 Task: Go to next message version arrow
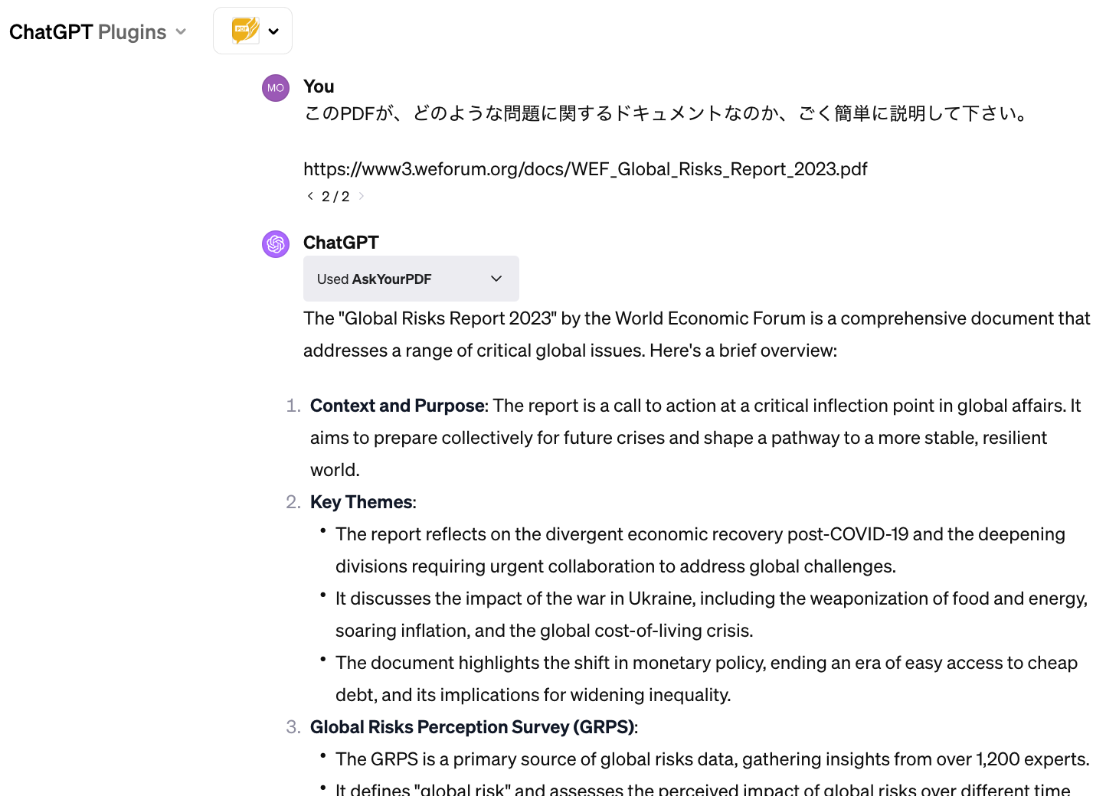click(362, 196)
